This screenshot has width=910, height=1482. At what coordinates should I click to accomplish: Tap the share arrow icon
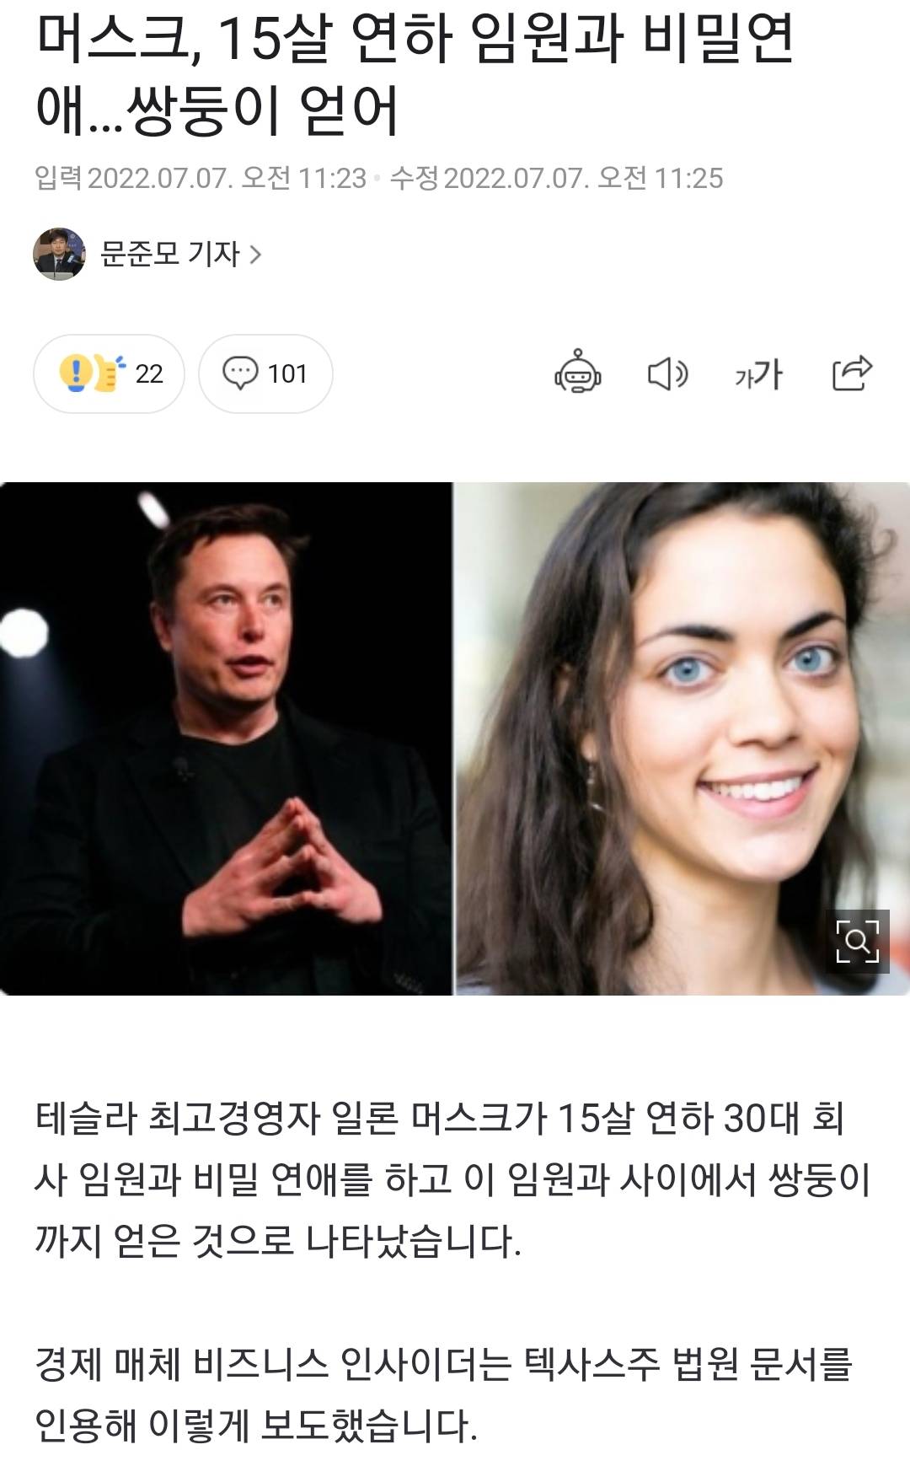click(852, 373)
